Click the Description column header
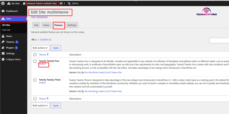 click(75, 55)
